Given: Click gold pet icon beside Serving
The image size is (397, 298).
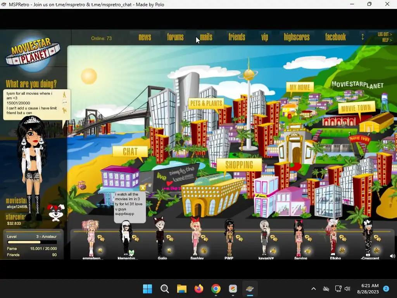Looking at the screenshot, I should pyautogui.click(x=307, y=251).
